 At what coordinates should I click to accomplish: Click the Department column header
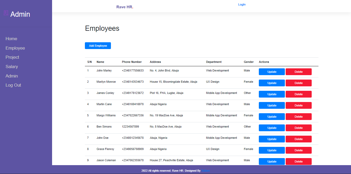pos(214,62)
